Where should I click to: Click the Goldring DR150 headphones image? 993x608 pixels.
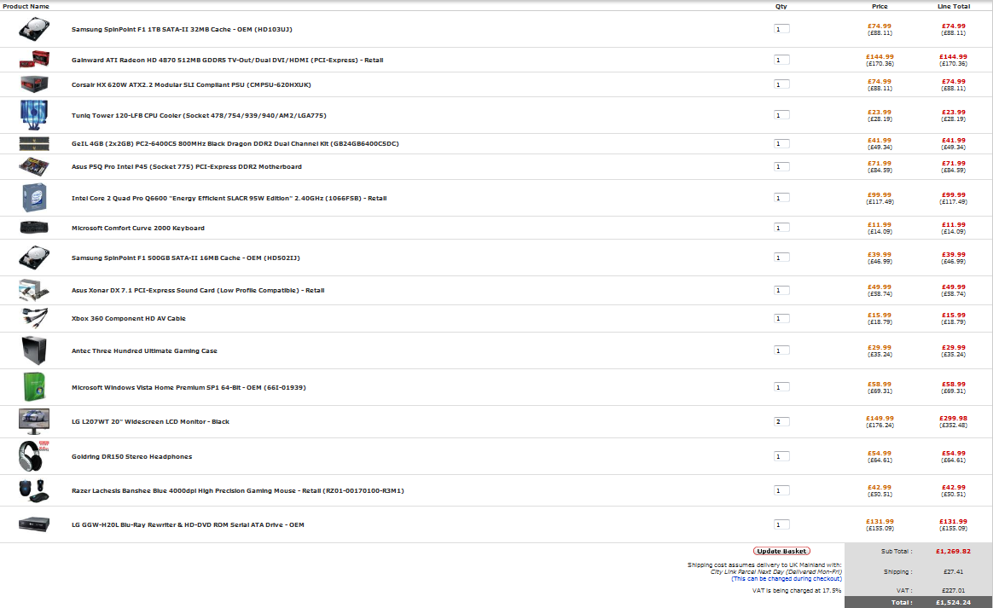pyautogui.click(x=33, y=456)
